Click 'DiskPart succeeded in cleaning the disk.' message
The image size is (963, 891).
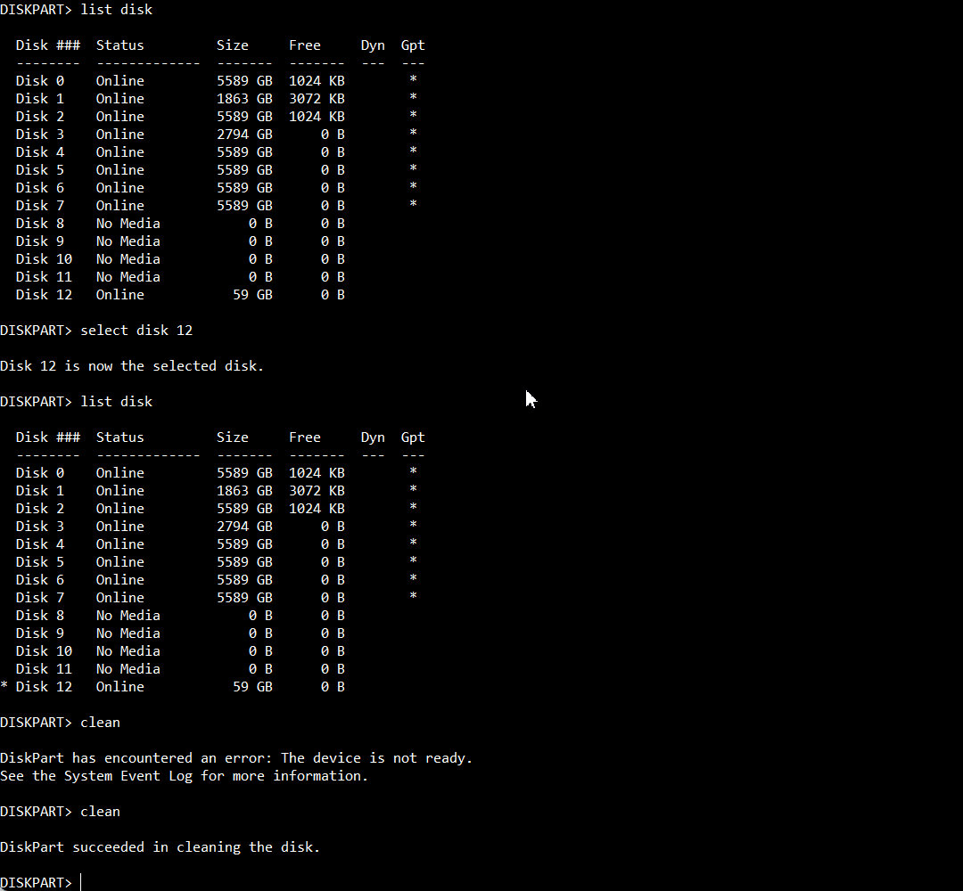click(x=160, y=846)
